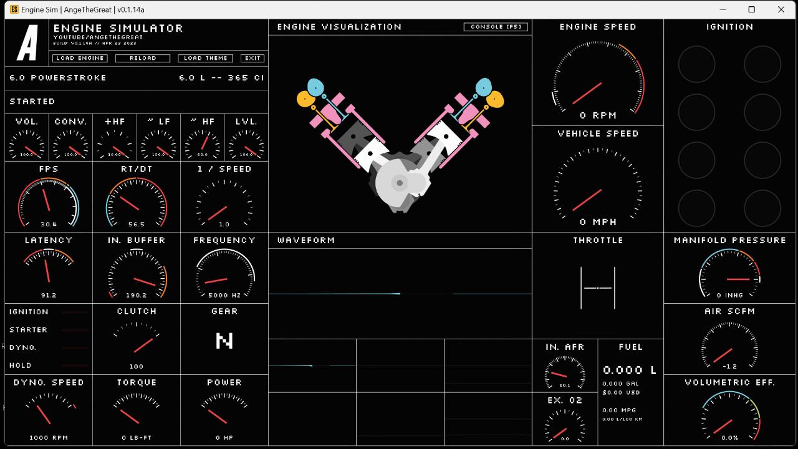The height and width of the screenshot is (449, 798).
Task: Click the Vehicle Speed MPH gauge
Action: click(597, 187)
